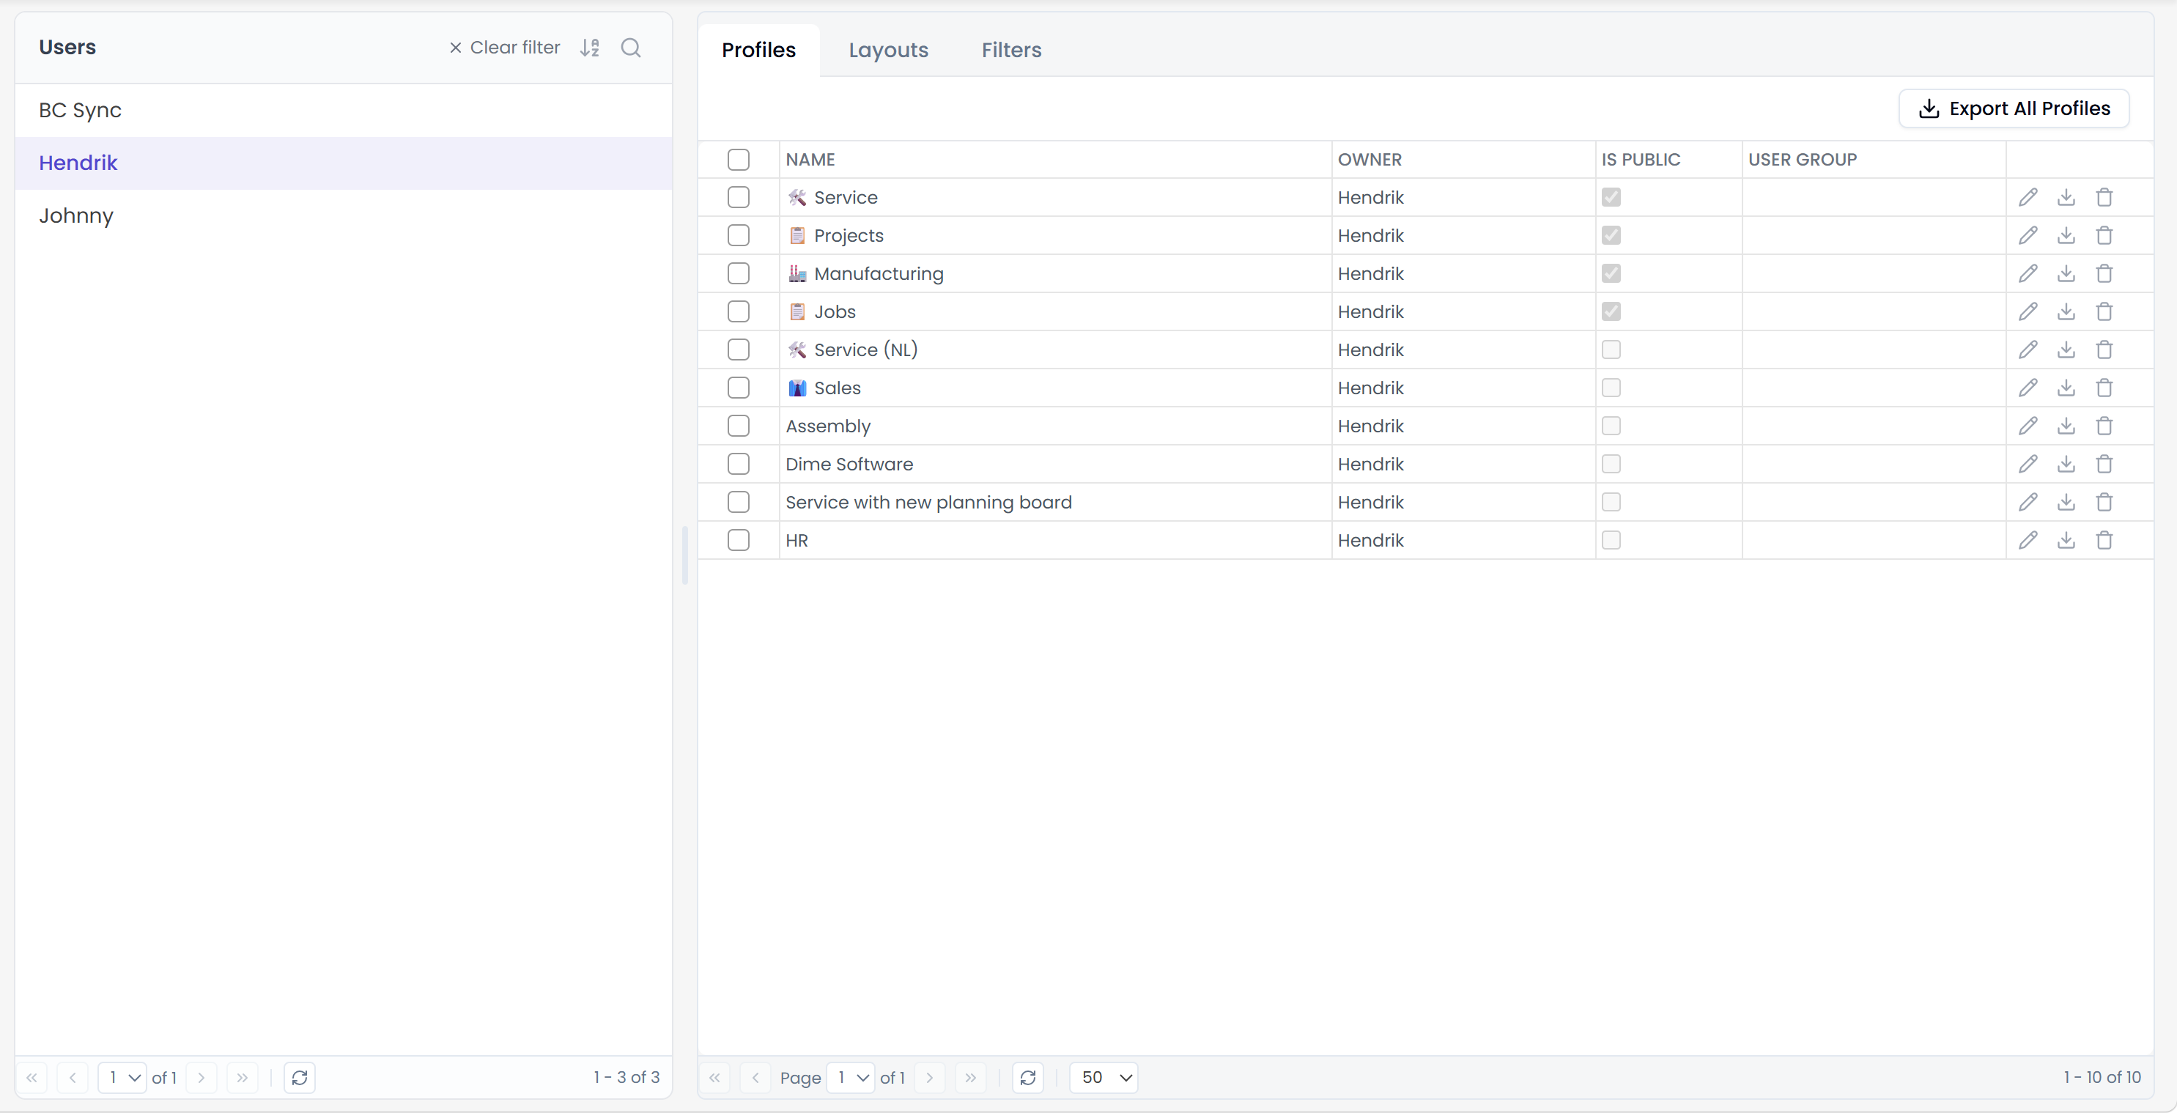Click the Service with new planning board name
2177x1113 pixels.
(x=928, y=501)
